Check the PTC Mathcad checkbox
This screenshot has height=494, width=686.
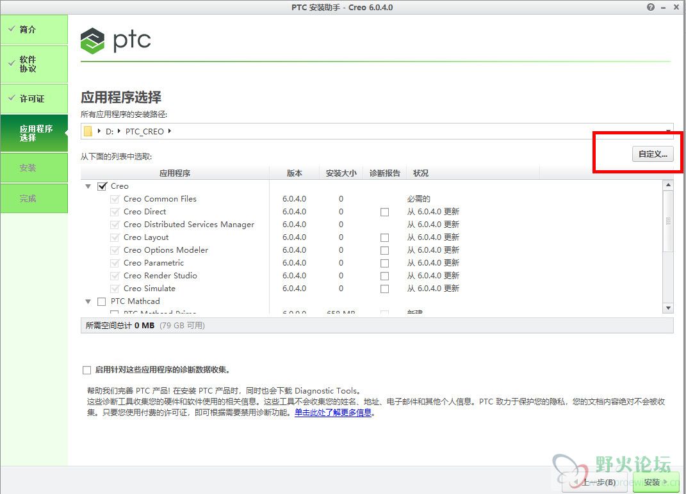coord(101,301)
